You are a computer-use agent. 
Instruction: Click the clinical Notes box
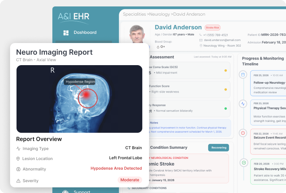190,127
